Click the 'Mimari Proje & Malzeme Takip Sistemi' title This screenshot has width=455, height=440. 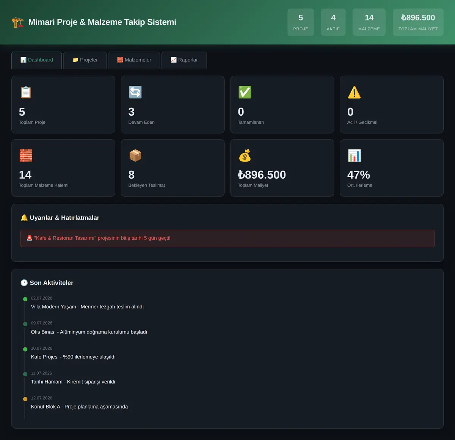(102, 22)
